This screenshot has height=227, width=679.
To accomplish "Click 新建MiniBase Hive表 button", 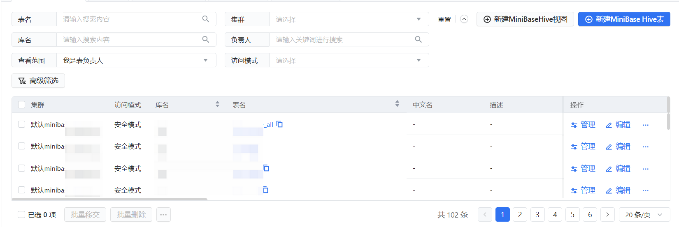I will click(624, 19).
